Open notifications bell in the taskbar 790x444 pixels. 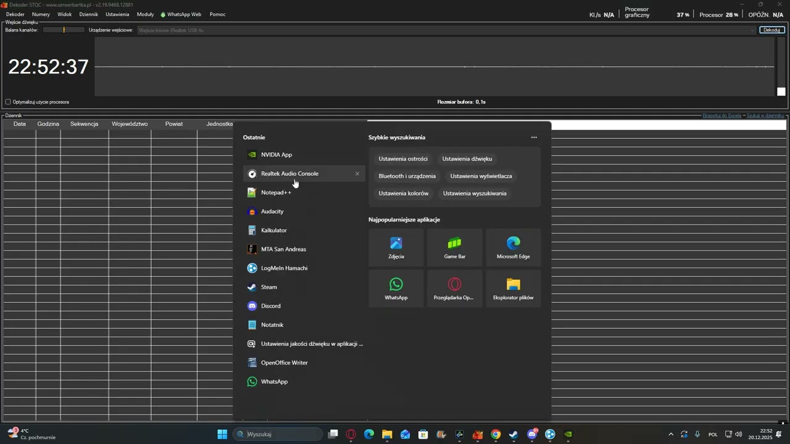tap(779, 434)
